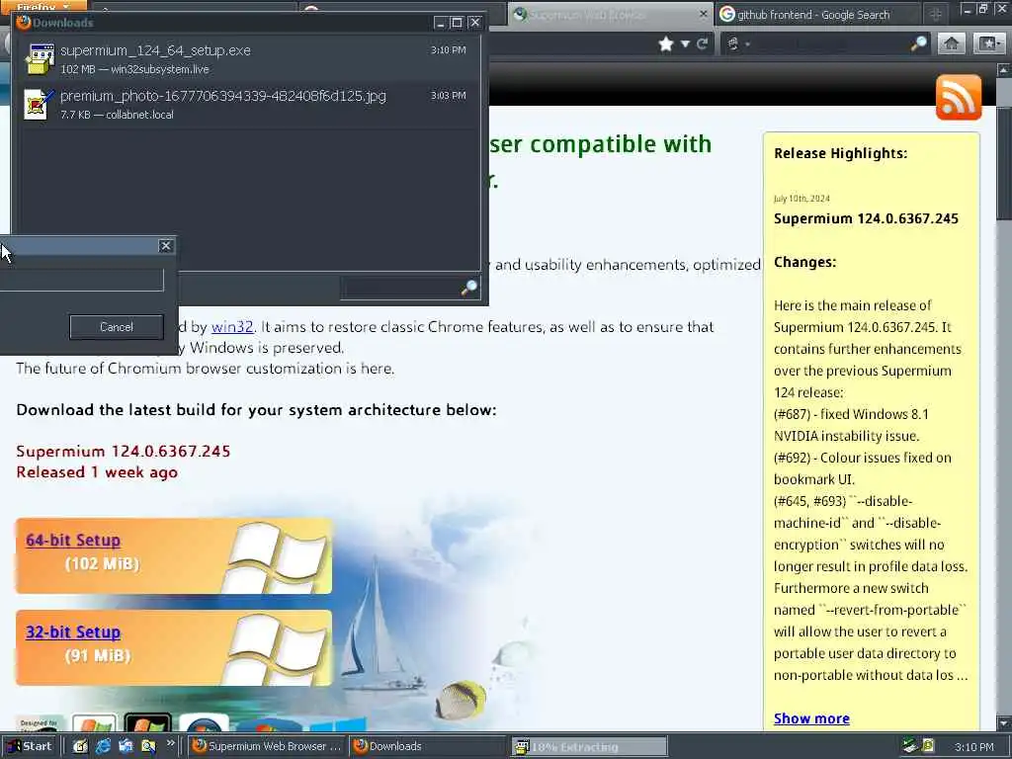
Task: Click the scrollbar up arrow
Action: click(1004, 69)
